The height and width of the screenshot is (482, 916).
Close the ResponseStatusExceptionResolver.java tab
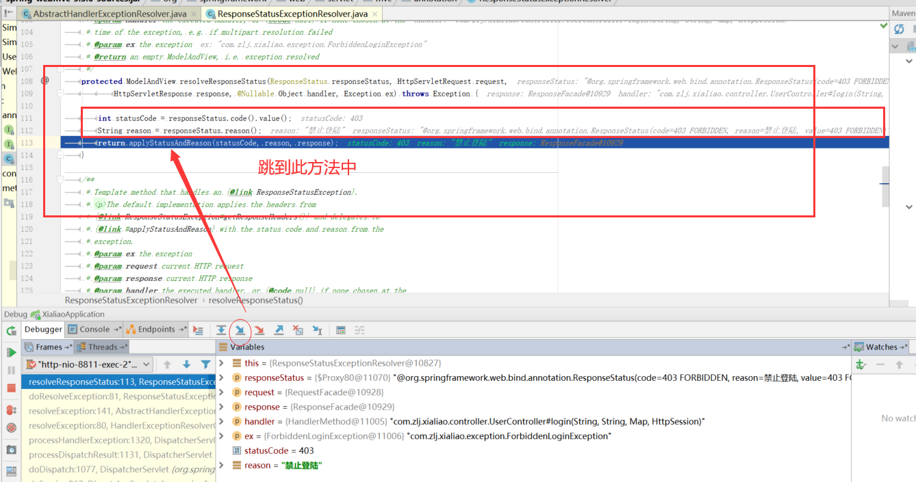(375, 14)
